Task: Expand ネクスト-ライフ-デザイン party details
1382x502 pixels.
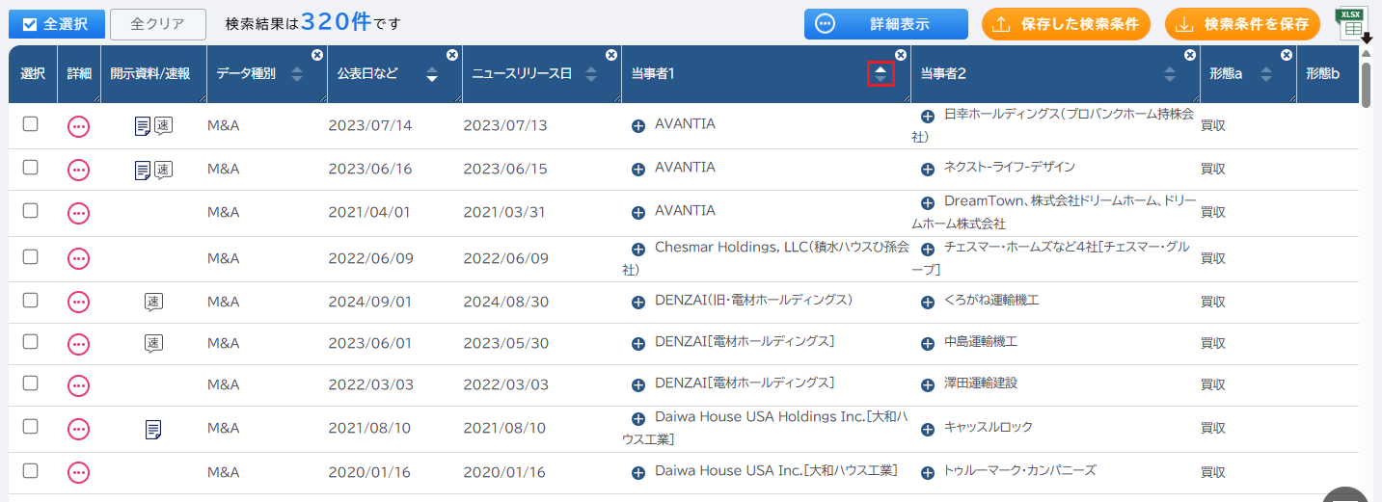Action: (928, 170)
